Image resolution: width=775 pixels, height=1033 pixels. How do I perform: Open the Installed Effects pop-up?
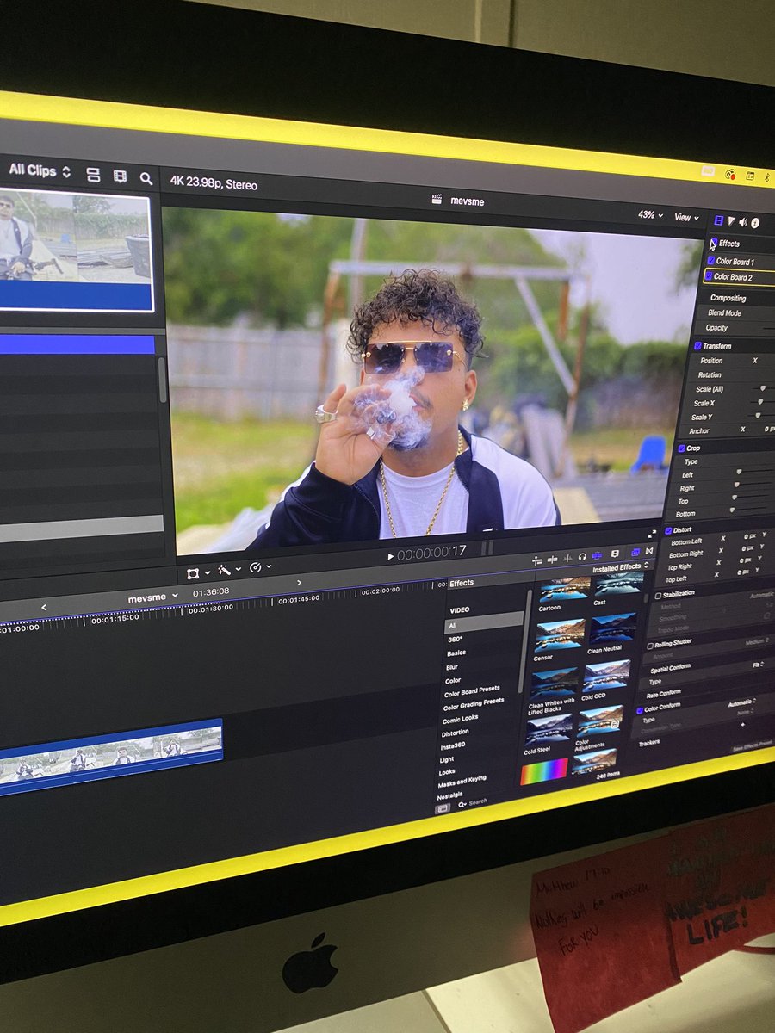tap(621, 567)
